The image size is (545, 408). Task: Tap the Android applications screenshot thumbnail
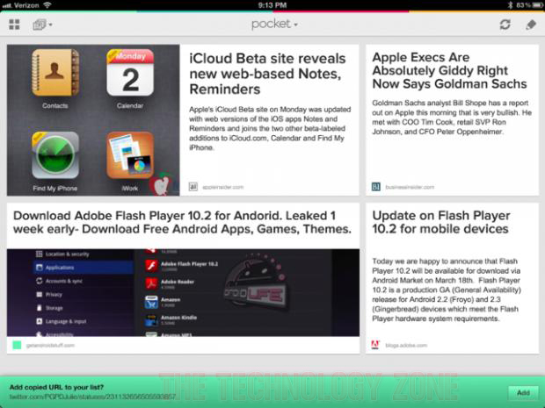(183, 292)
